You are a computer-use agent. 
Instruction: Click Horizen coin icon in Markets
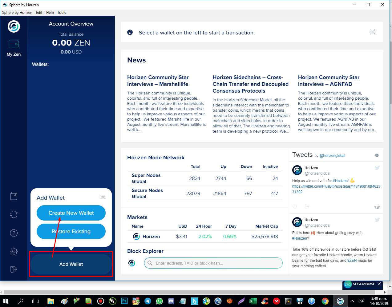(x=136, y=236)
